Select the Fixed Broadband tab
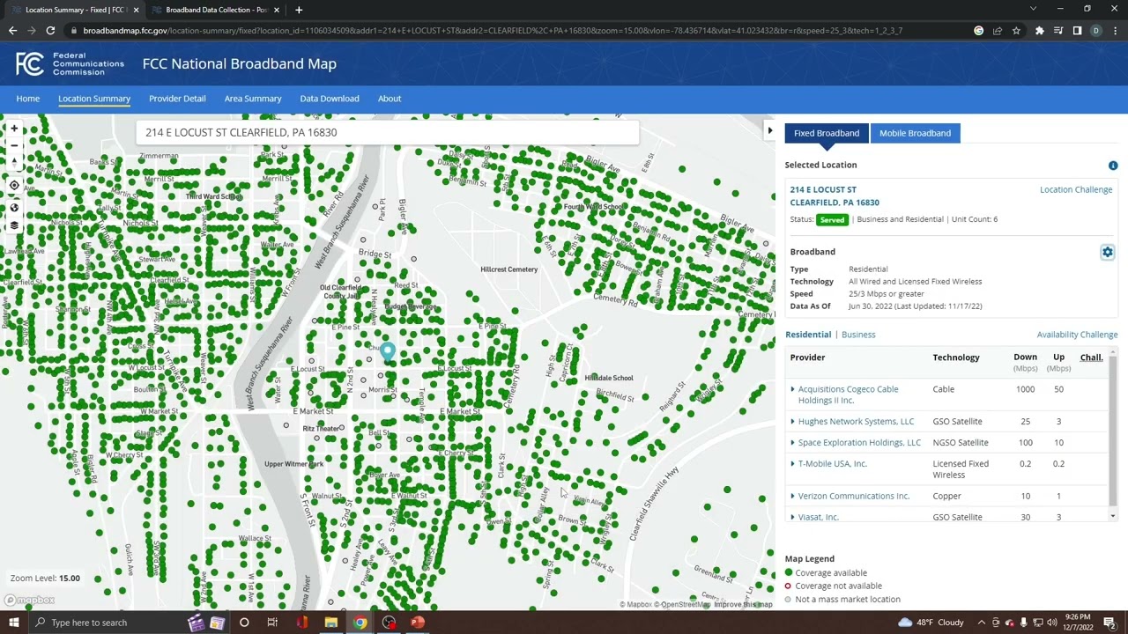Screen dimensions: 1128x634 [x=827, y=133]
